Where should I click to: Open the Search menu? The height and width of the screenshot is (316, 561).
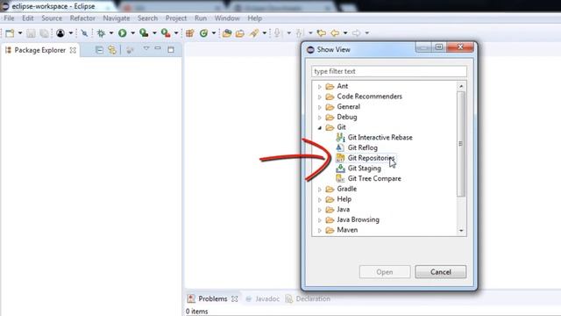[x=147, y=18]
